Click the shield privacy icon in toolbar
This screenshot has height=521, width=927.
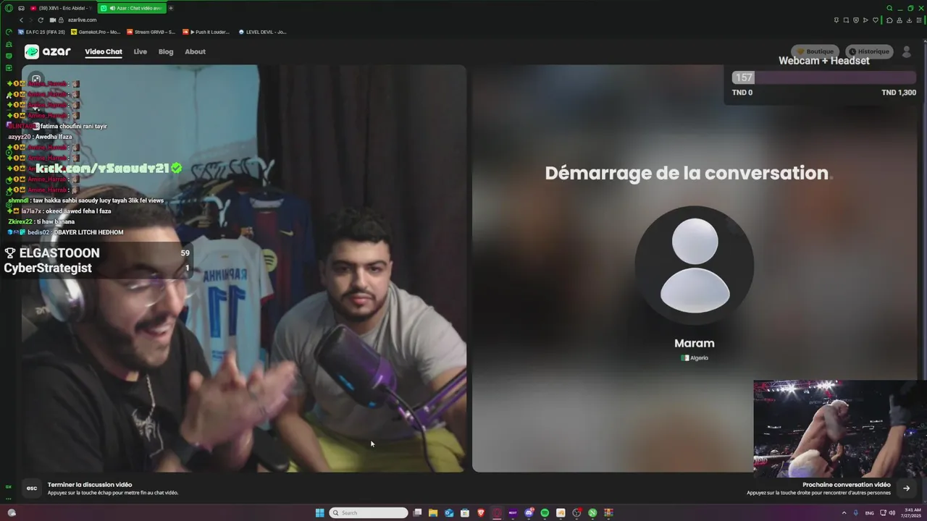pyautogui.click(x=855, y=20)
